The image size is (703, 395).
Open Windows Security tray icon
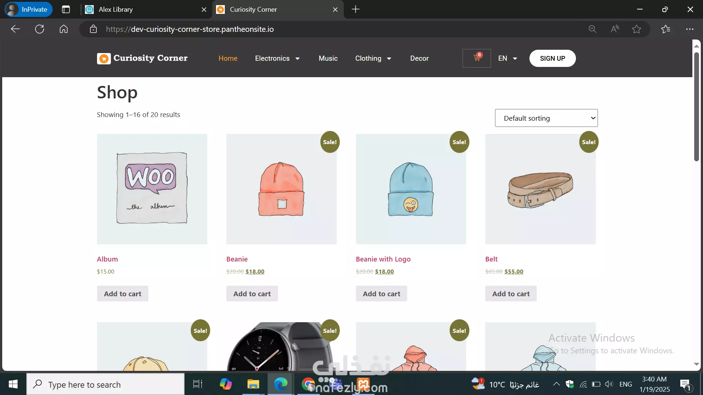click(570, 384)
